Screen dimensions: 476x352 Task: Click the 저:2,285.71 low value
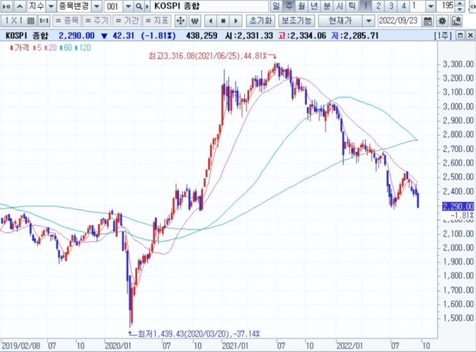click(355, 35)
